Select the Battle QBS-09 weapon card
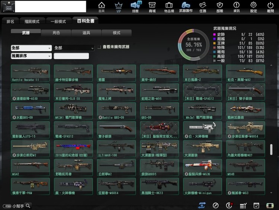Viewport: 279px width, 210px height. (x=116, y=111)
